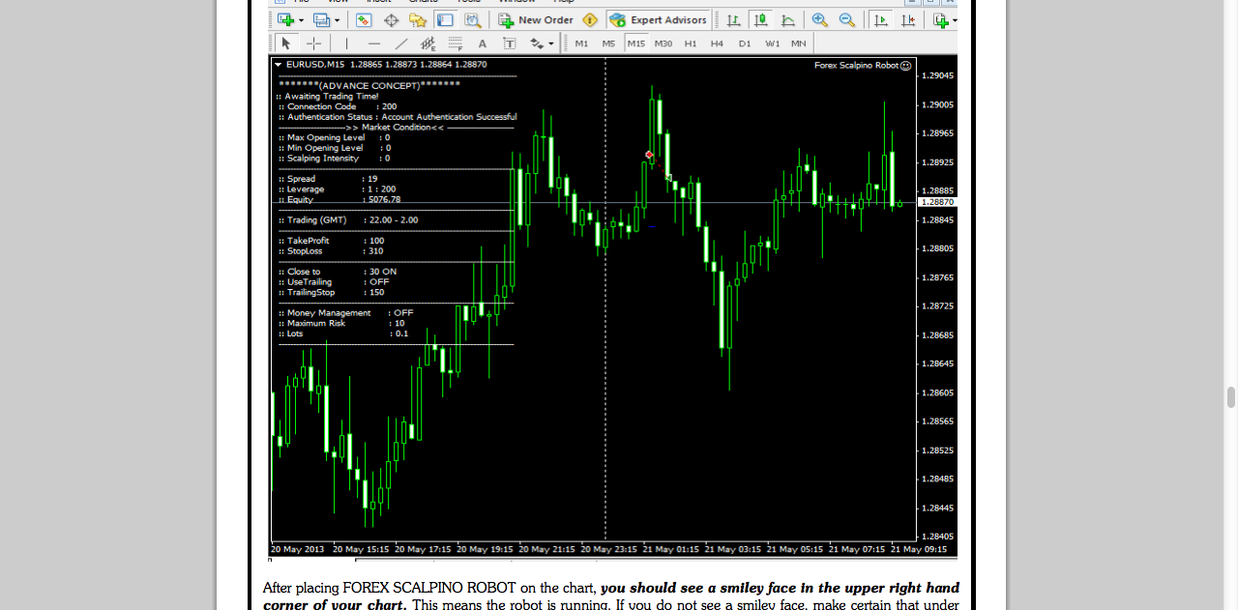Toggle the Terminal panel icon
This screenshot has height=610, width=1238.
[x=445, y=19]
